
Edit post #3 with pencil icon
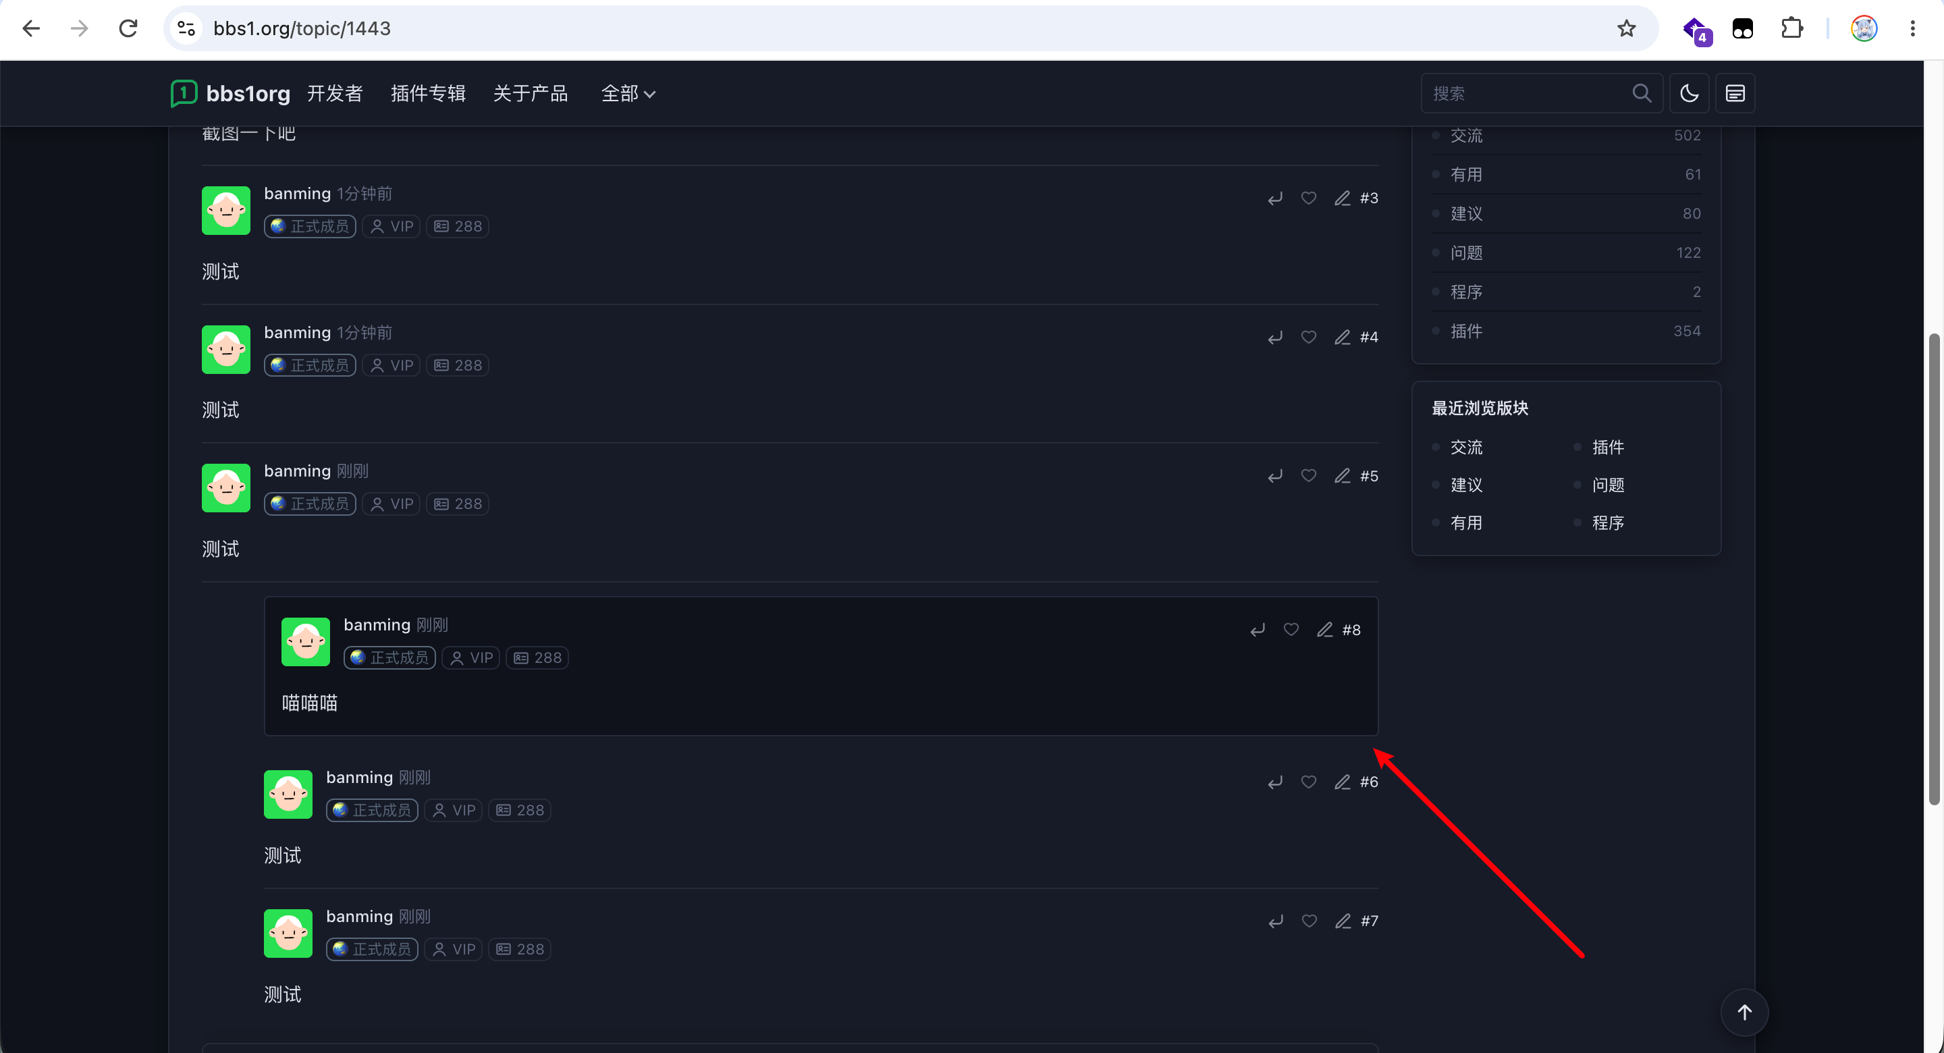(1342, 198)
